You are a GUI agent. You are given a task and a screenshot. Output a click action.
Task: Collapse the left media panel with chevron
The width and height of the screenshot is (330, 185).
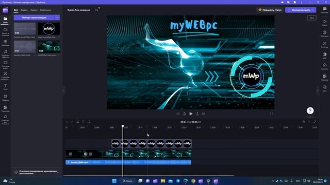tap(64, 90)
